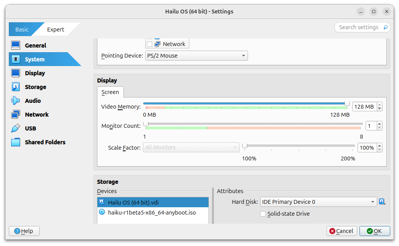Image resolution: width=399 pixels, height=246 pixels.
Task: Decrease Scale Factor with down arrow
Action: pyautogui.click(x=379, y=150)
